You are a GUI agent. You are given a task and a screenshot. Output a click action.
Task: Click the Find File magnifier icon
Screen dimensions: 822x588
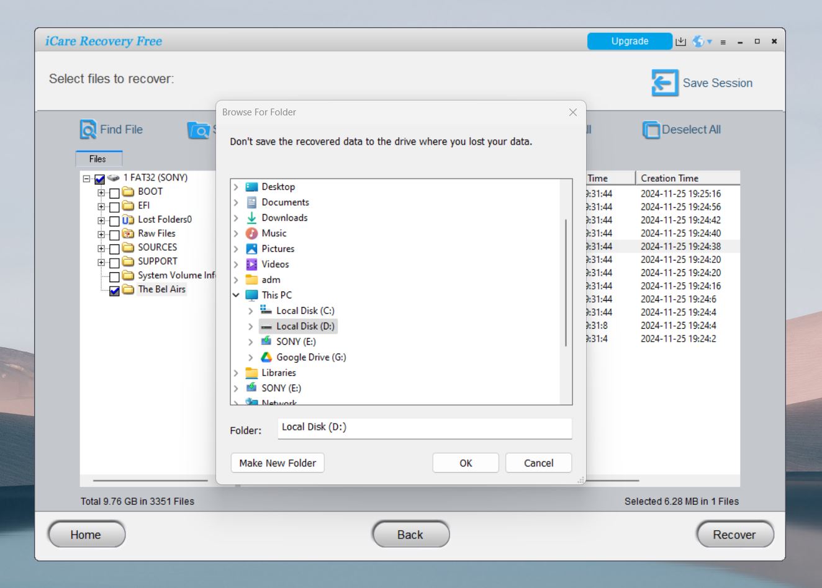pos(88,130)
